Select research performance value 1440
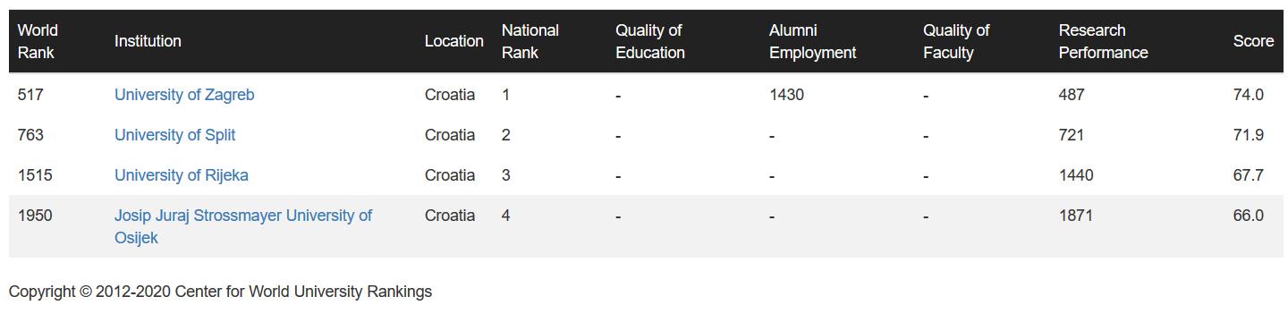The height and width of the screenshot is (322, 1288). [x=1076, y=175]
